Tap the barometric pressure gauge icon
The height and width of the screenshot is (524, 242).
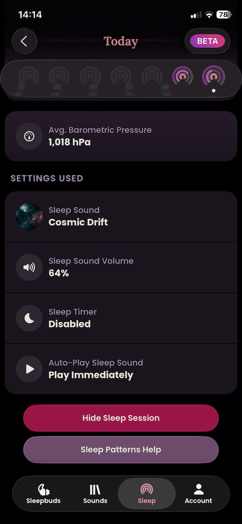click(x=29, y=136)
